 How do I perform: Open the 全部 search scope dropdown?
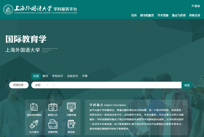41,85
